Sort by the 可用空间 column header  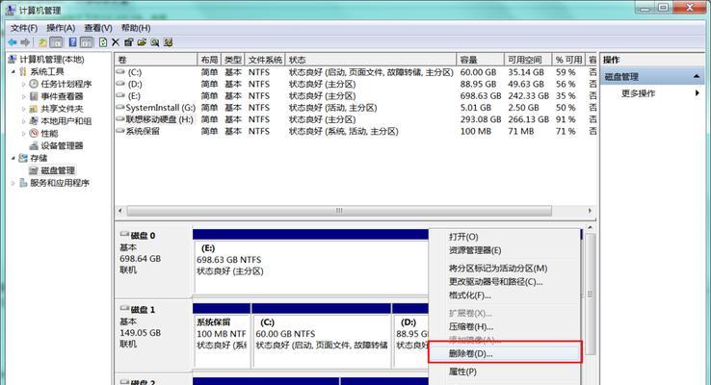528,60
